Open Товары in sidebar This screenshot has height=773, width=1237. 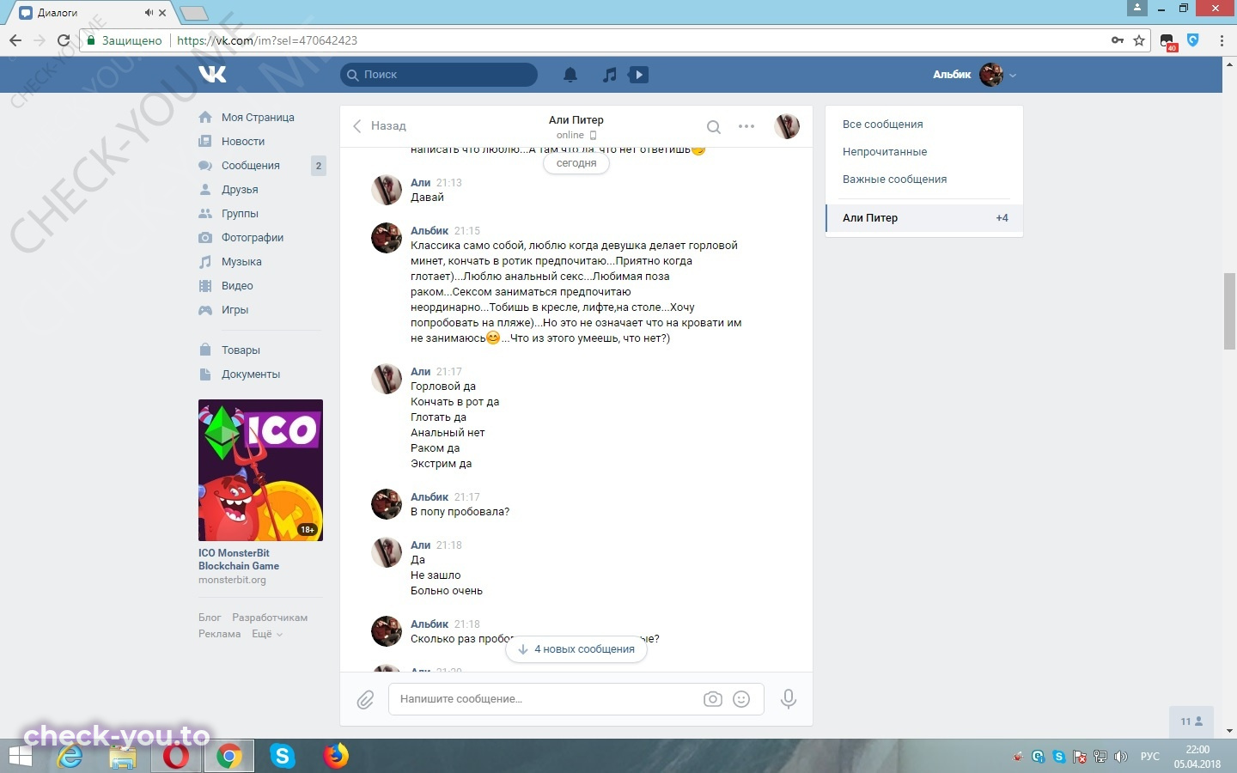click(241, 350)
